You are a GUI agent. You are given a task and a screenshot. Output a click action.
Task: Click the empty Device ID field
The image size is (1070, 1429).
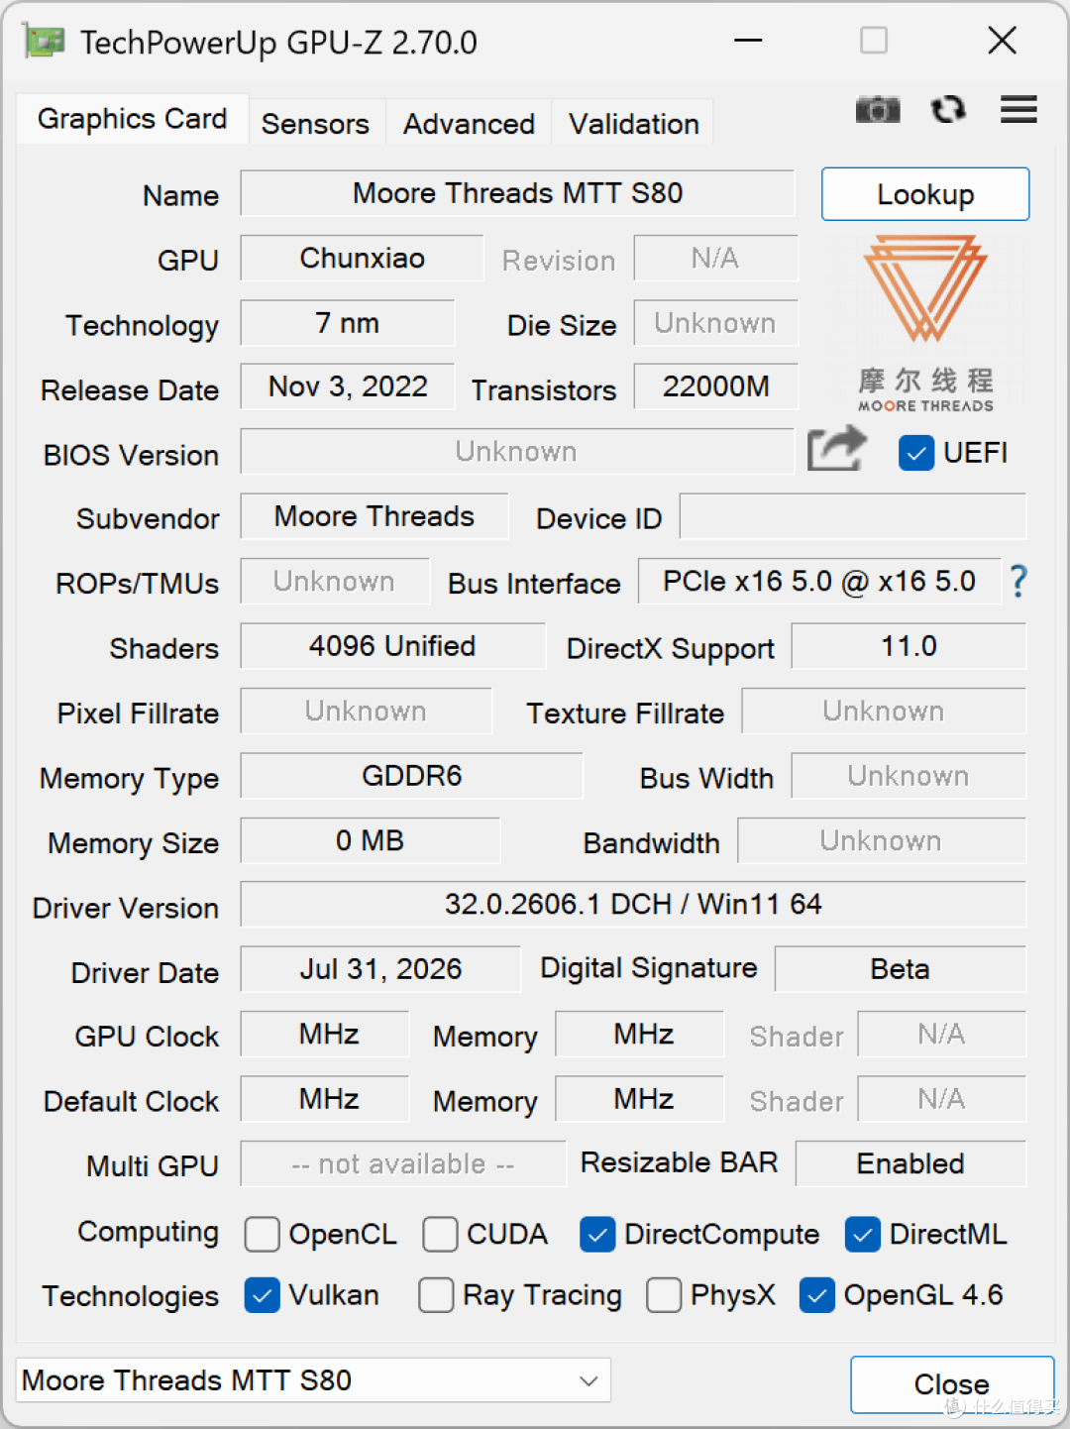853,517
